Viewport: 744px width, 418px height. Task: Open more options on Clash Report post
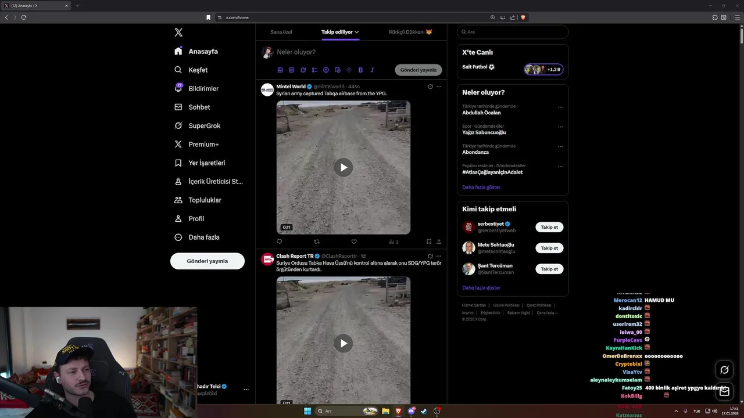(x=439, y=256)
